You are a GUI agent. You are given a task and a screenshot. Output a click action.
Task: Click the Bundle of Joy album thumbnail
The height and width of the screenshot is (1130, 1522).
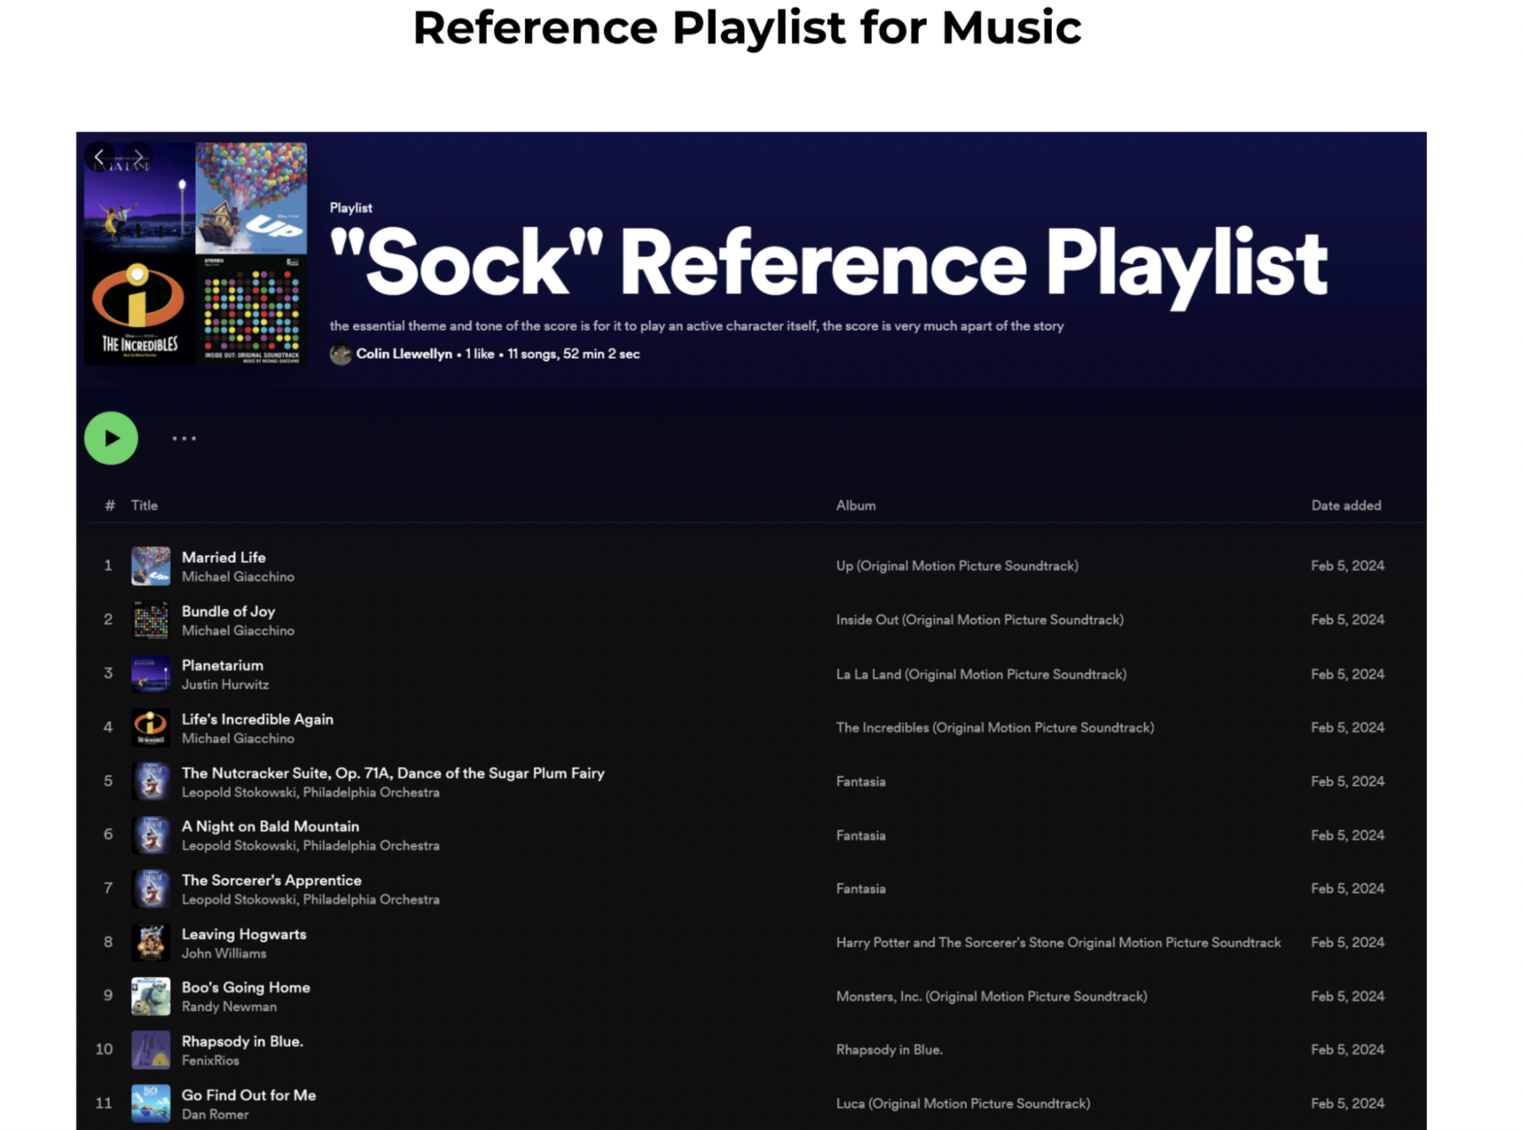[151, 620]
